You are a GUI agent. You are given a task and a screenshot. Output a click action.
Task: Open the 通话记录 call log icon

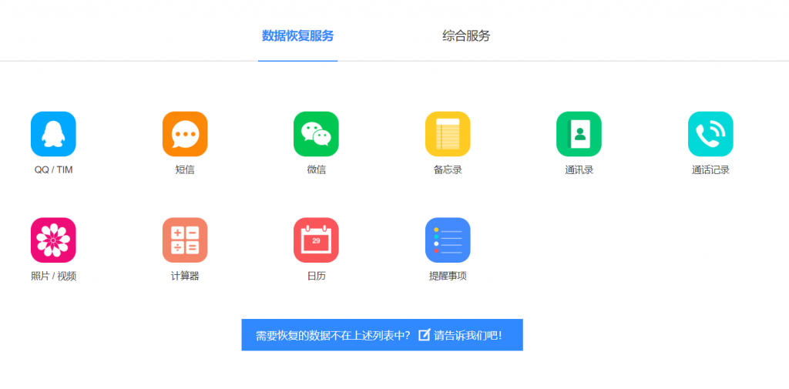pyautogui.click(x=710, y=134)
